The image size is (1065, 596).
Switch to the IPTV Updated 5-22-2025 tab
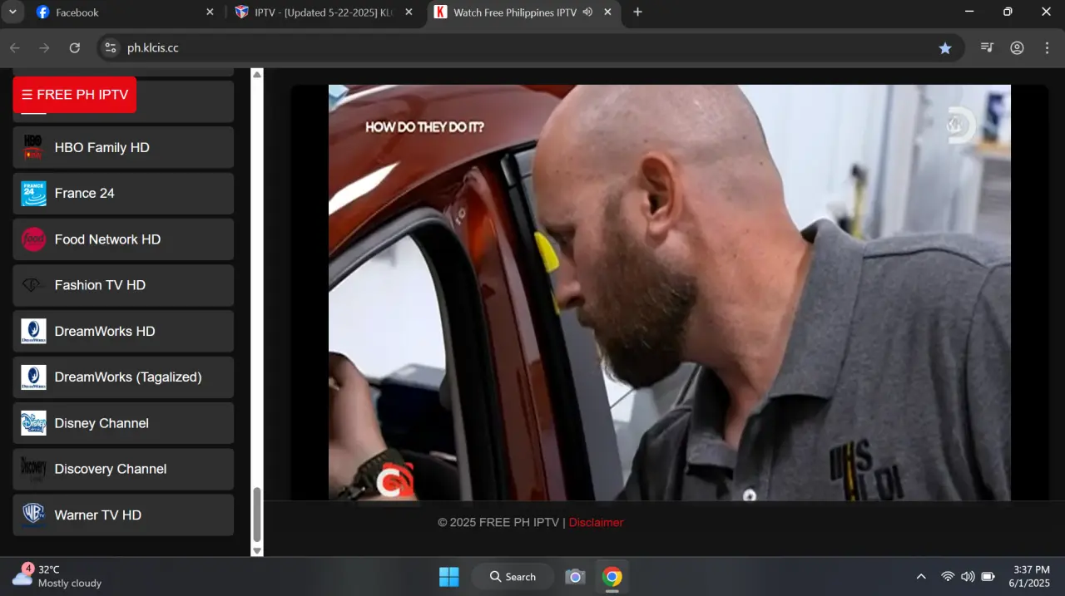[x=324, y=12]
